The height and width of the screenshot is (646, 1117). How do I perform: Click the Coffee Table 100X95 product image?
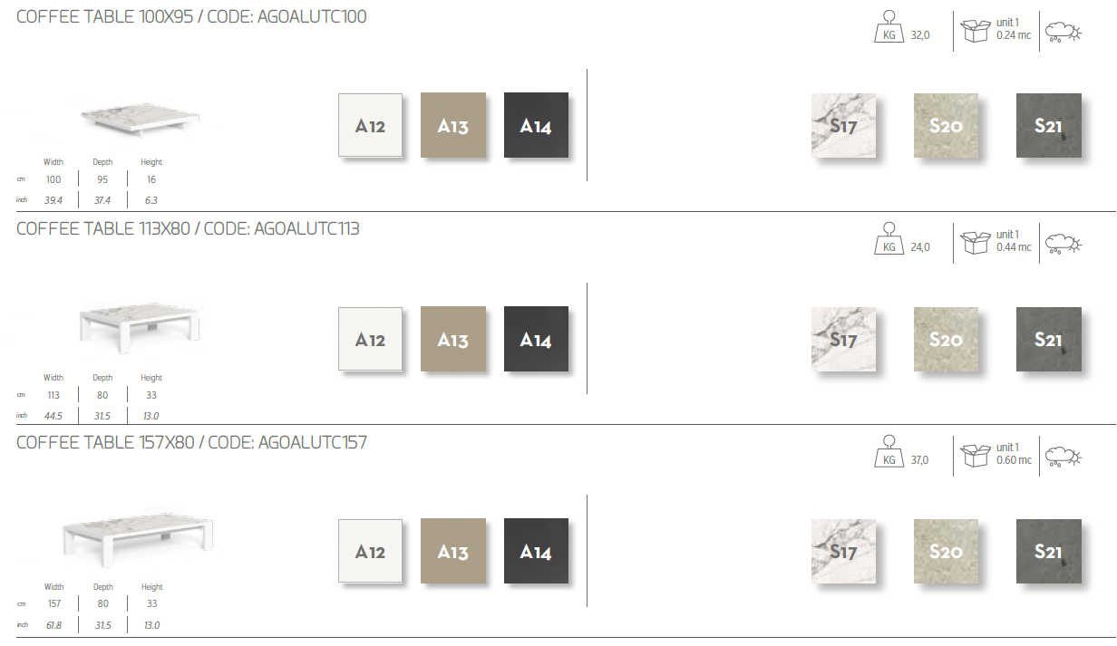(141, 117)
